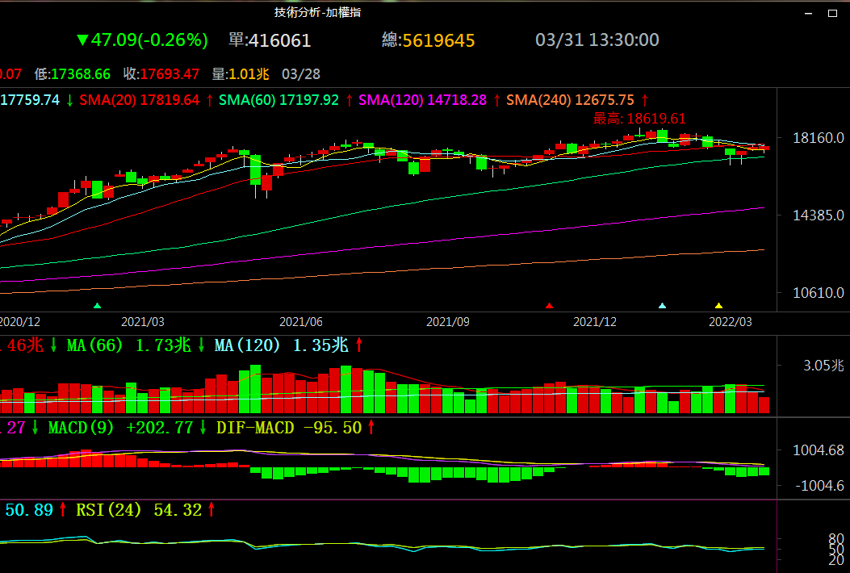The image size is (850, 573).
Task: Click the 最高 18619.61 high price annotation
Action: click(639, 119)
